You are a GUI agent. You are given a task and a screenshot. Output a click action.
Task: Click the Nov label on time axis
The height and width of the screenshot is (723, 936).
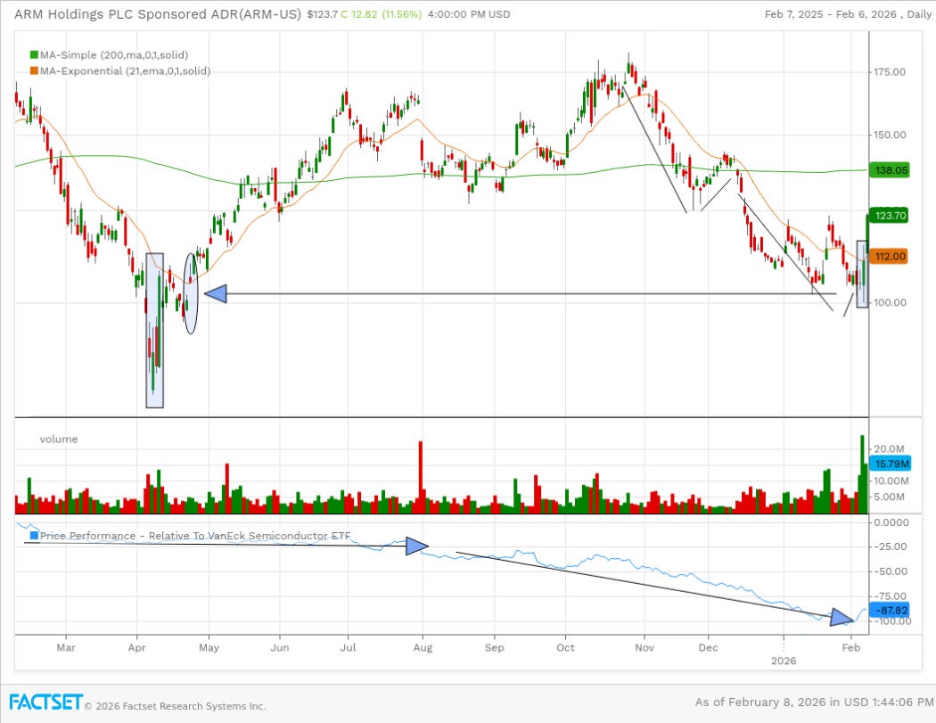click(x=645, y=647)
